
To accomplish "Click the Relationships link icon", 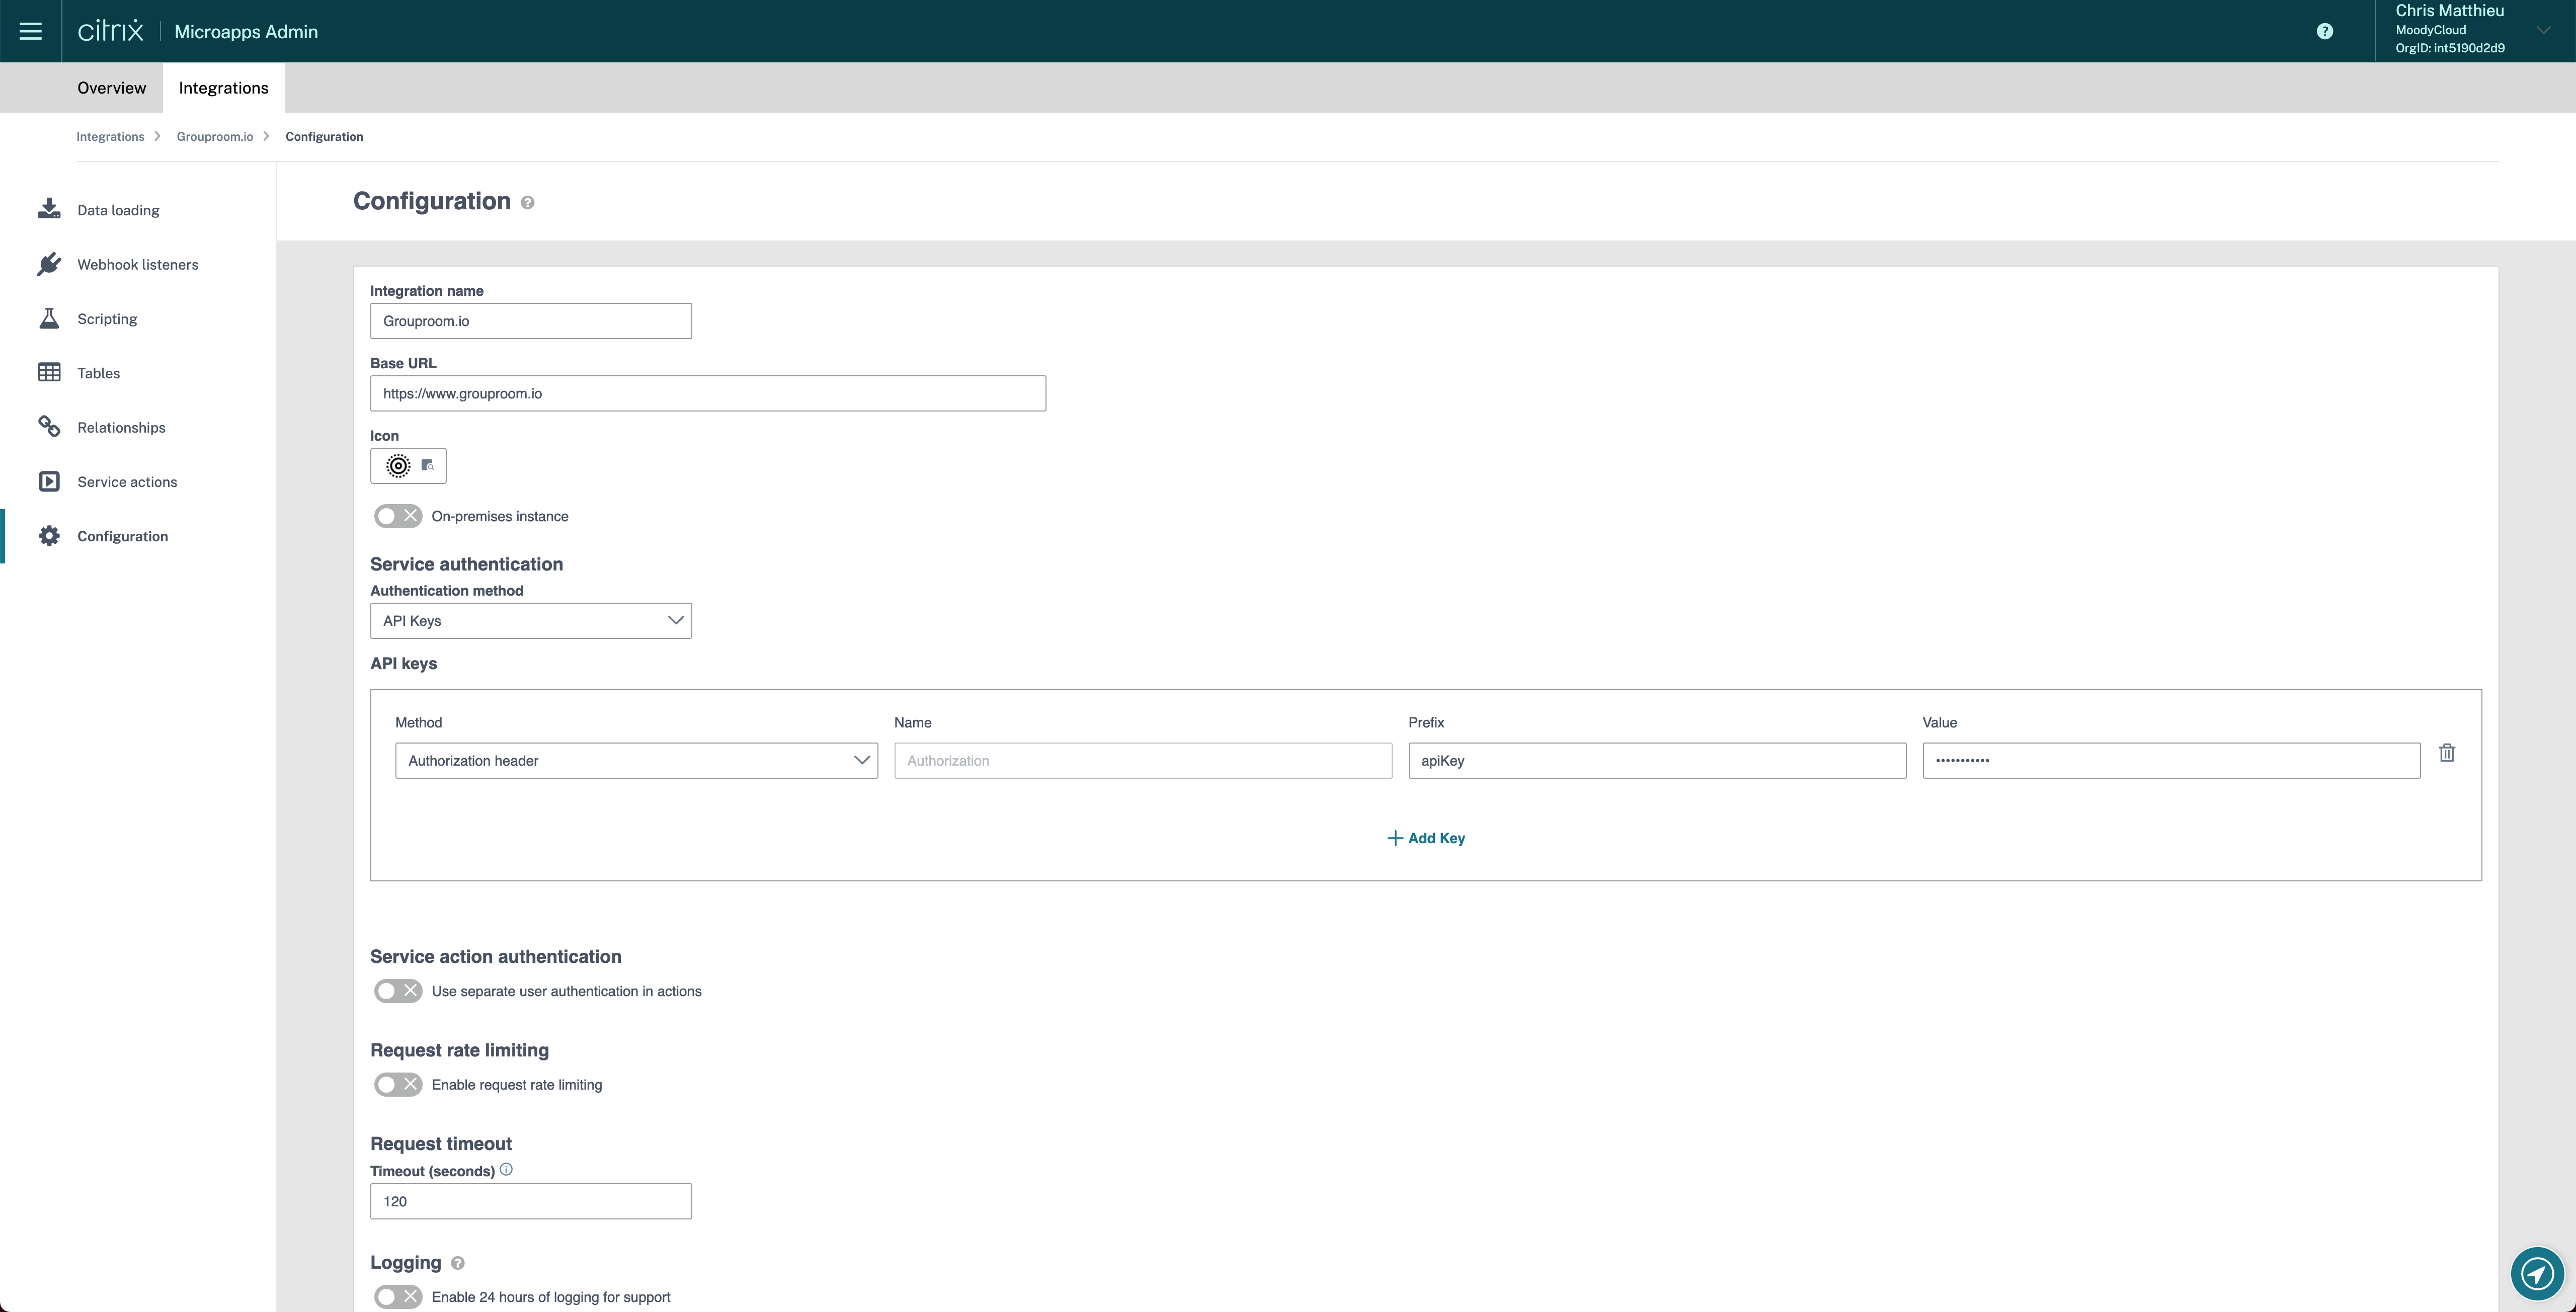I will 49,427.
